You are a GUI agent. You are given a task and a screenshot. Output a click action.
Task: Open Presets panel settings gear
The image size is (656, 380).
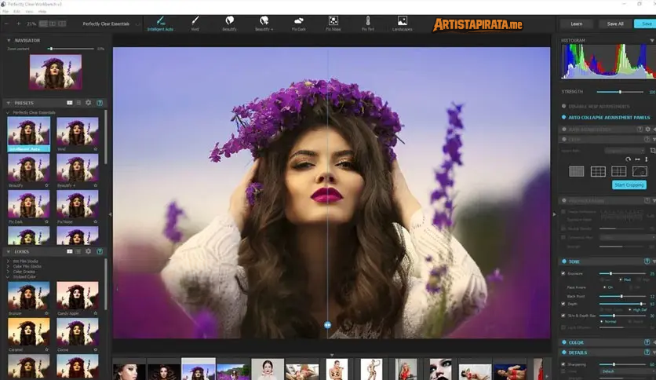(x=88, y=103)
